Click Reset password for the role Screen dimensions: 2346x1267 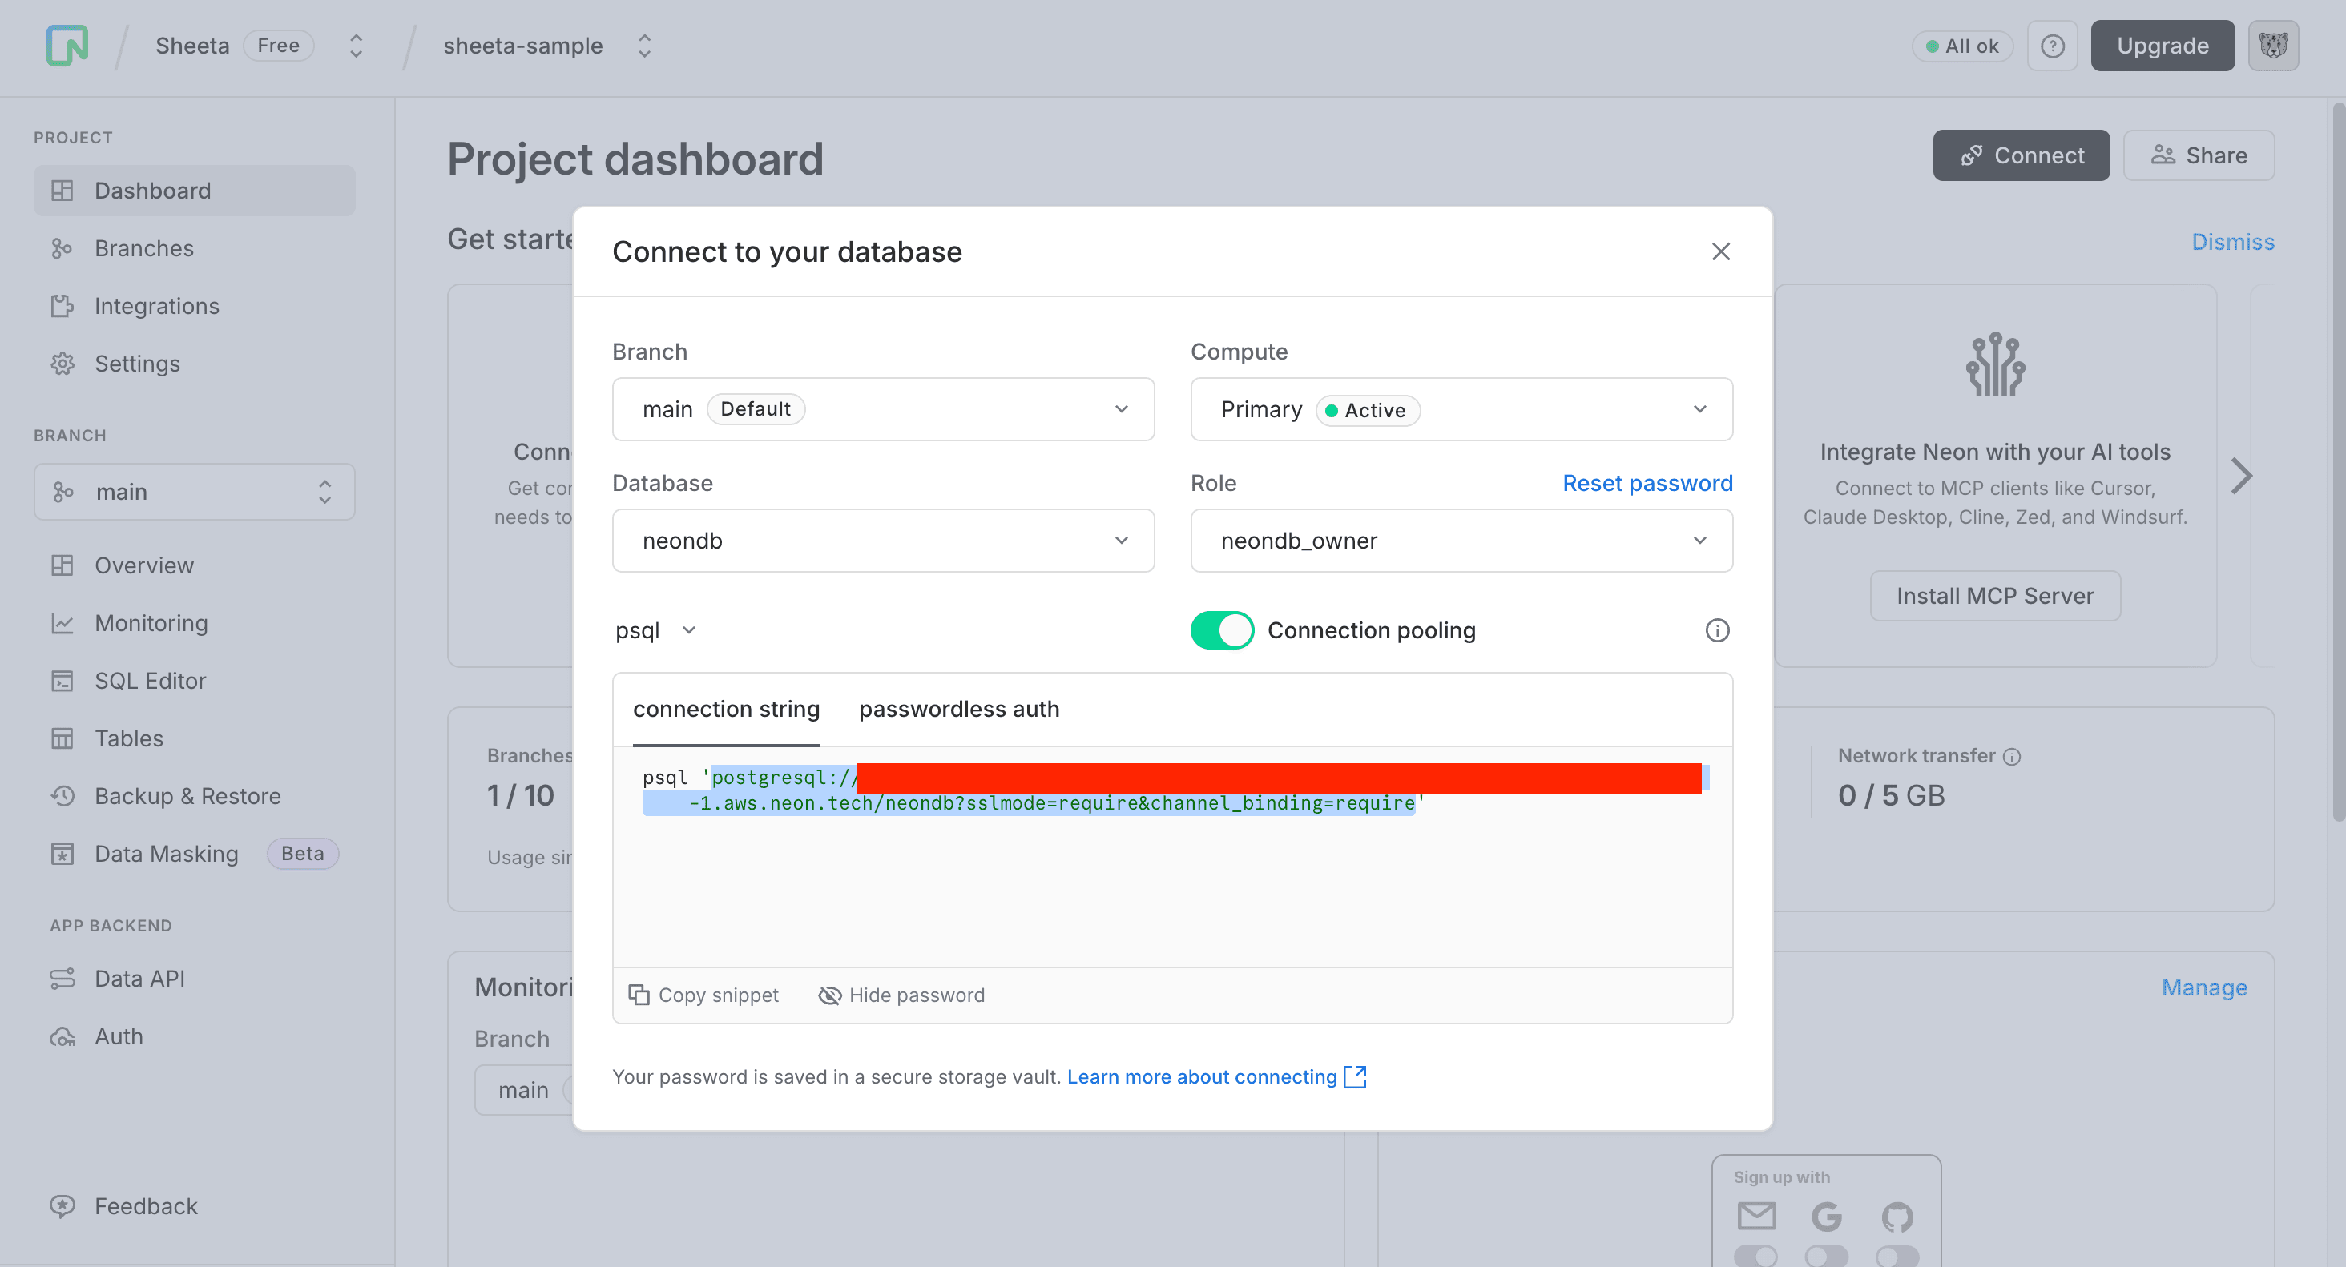pyautogui.click(x=1647, y=482)
